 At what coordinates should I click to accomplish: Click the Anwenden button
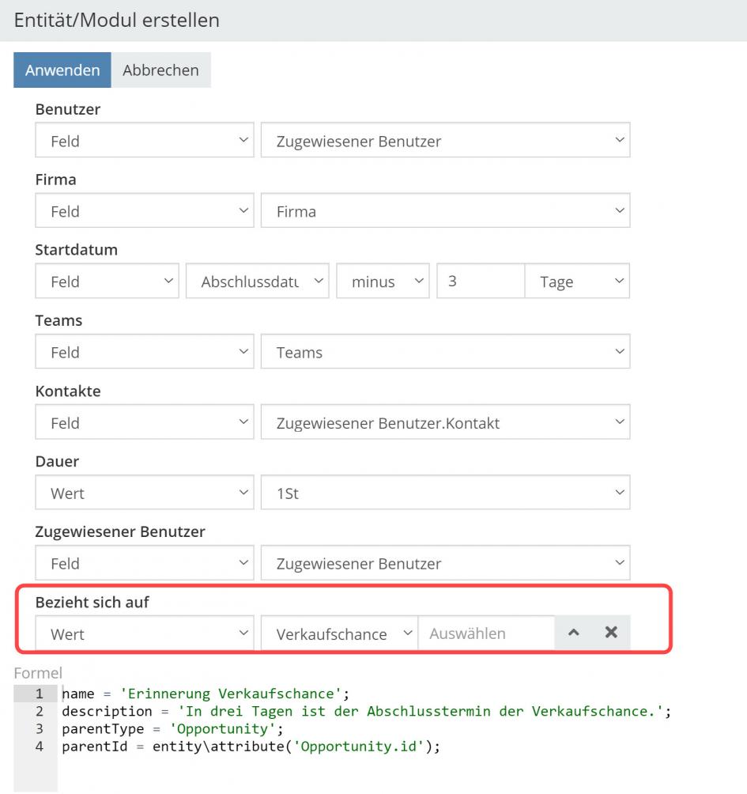[62, 70]
